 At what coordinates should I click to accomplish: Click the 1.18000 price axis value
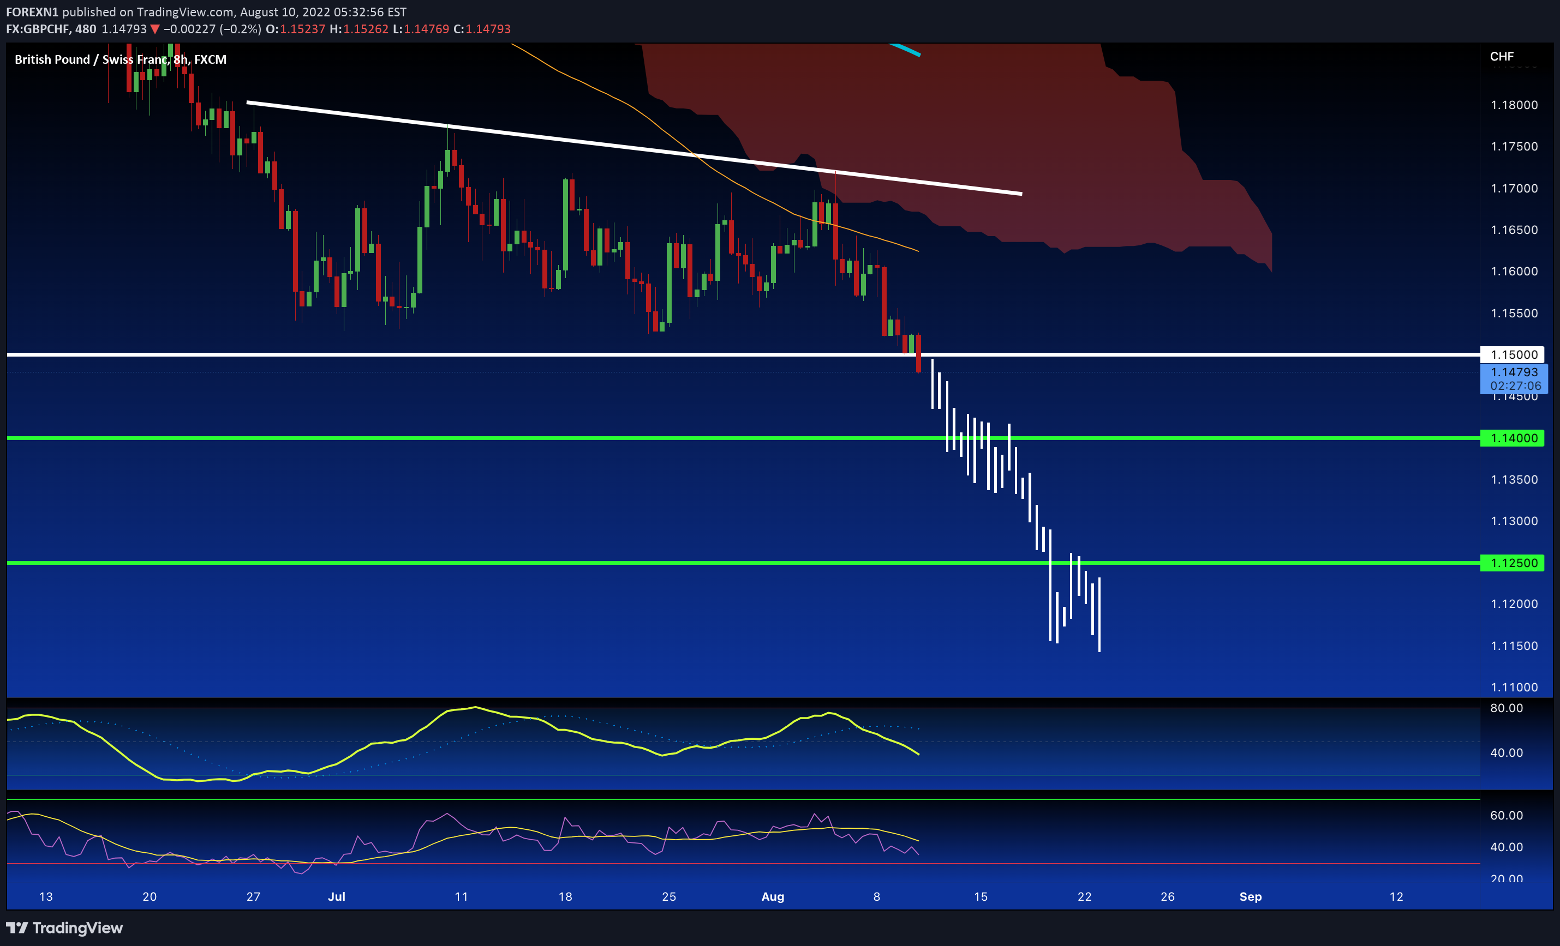coord(1514,105)
